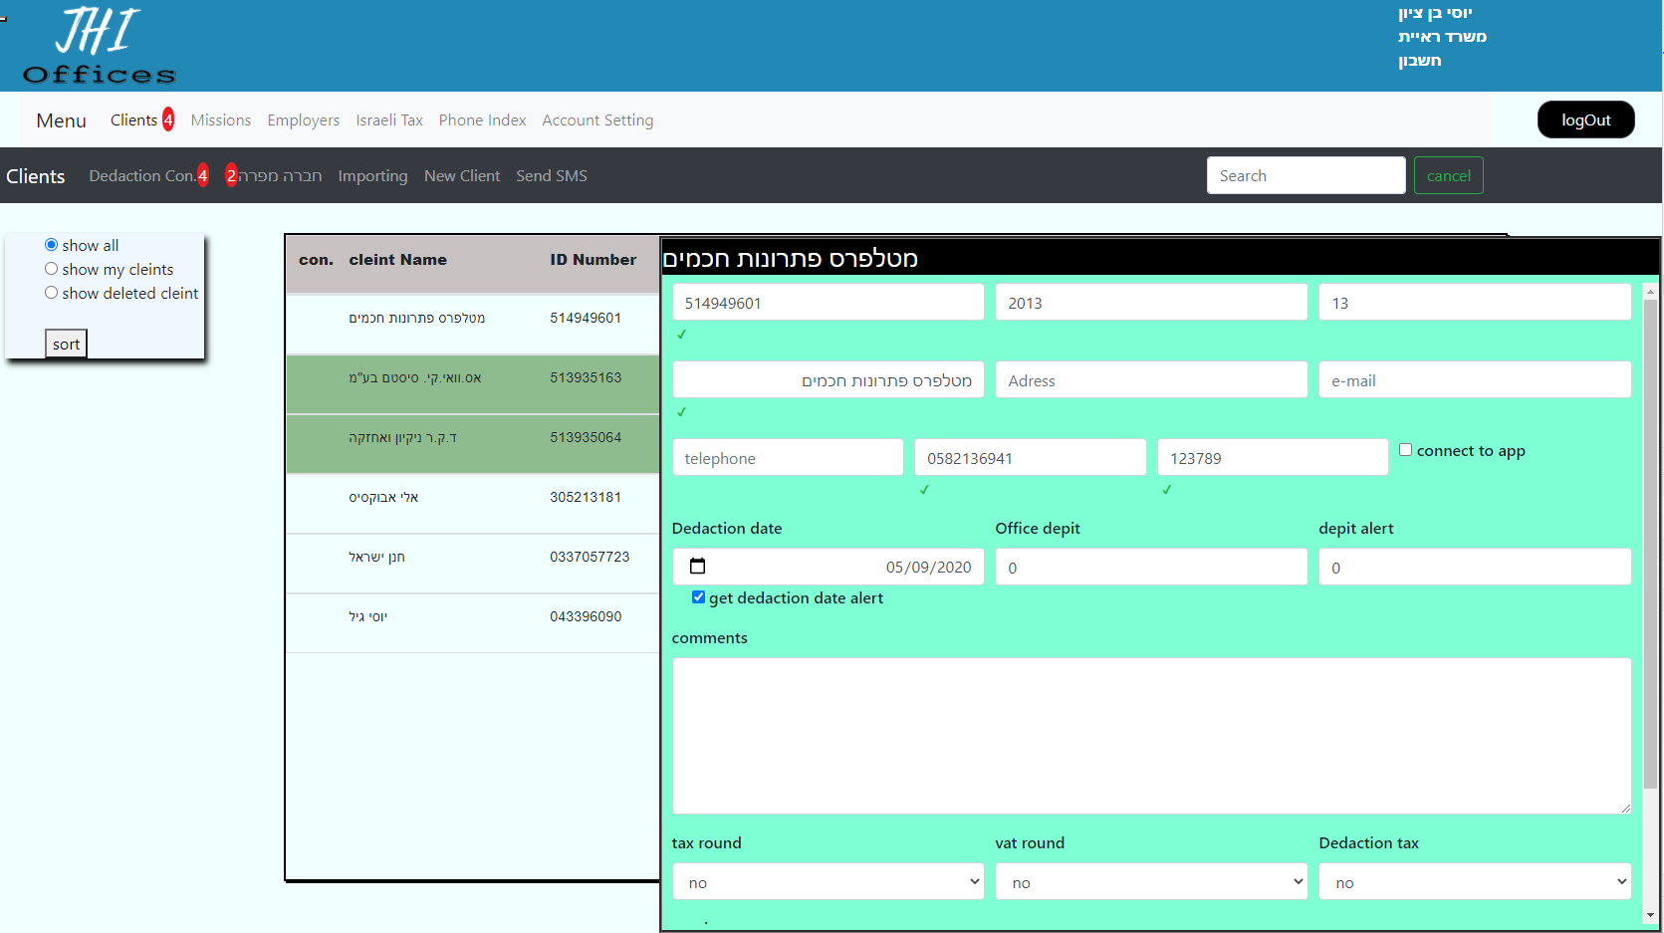Open the calendar picker in Dedaction date
1664x933 pixels.
click(x=698, y=567)
